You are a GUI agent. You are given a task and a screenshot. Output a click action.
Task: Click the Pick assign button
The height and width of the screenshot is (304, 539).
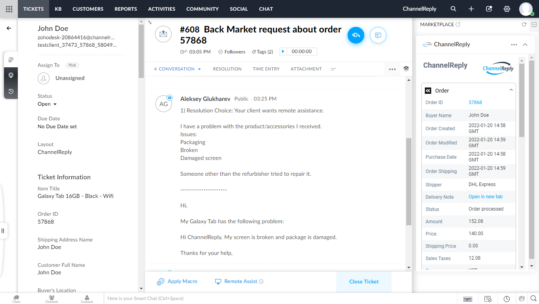[72, 65]
